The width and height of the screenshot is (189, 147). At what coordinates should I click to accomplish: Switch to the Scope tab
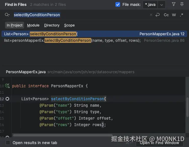(69, 25)
